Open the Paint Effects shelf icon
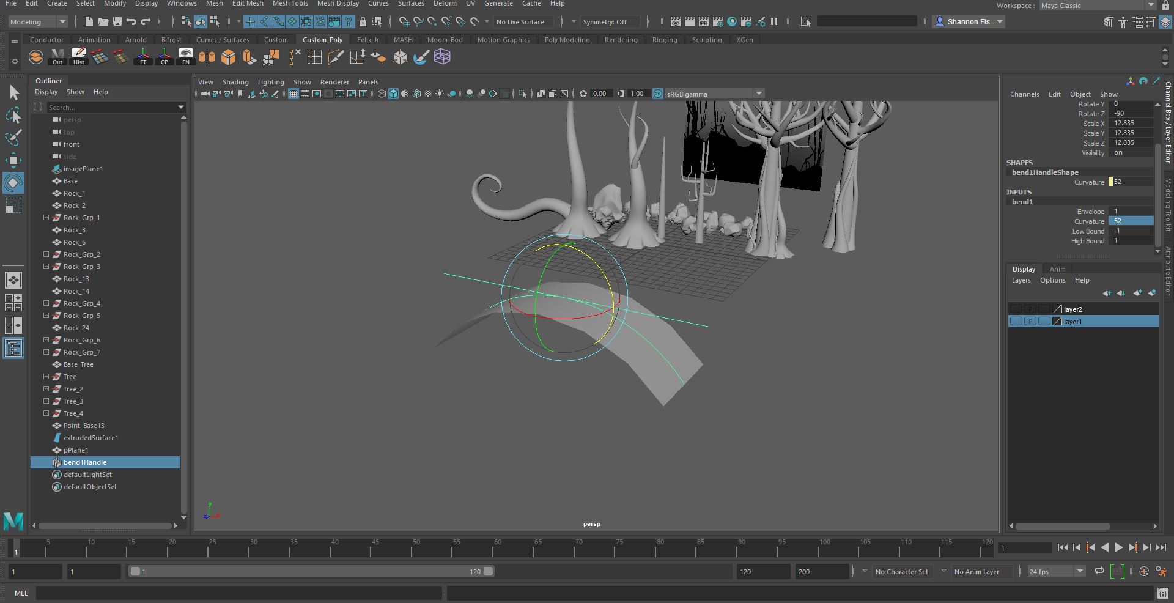Screen dimensions: 1174x603 pos(421,57)
